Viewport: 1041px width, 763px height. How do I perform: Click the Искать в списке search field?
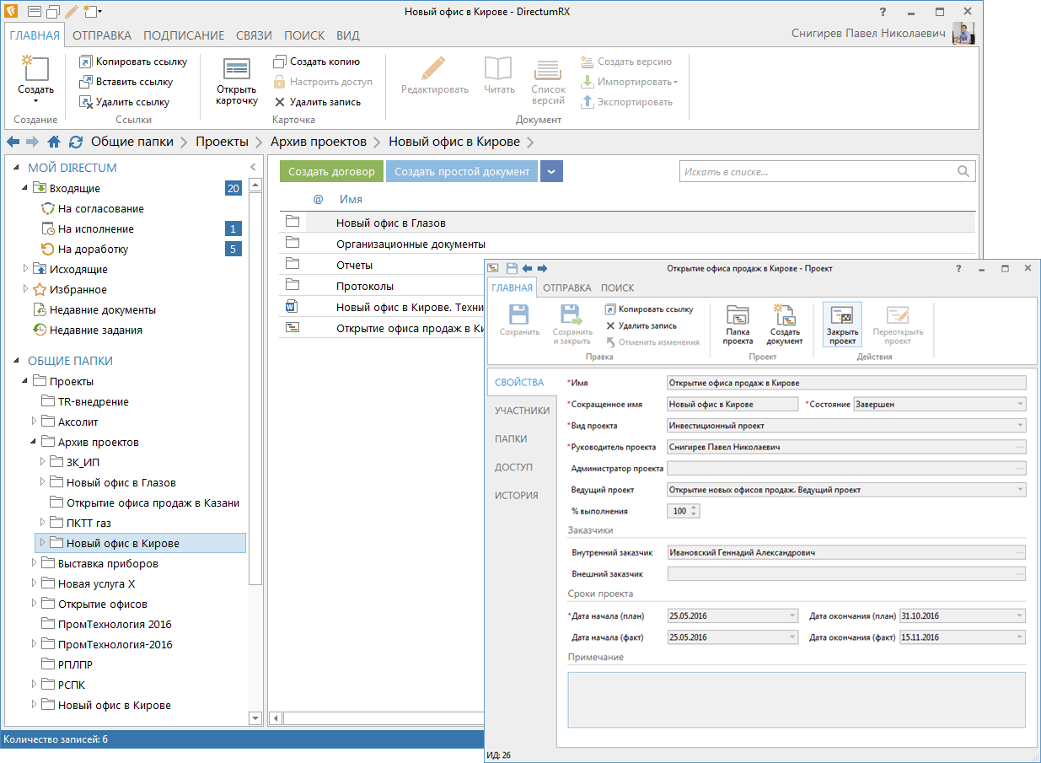click(x=818, y=171)
